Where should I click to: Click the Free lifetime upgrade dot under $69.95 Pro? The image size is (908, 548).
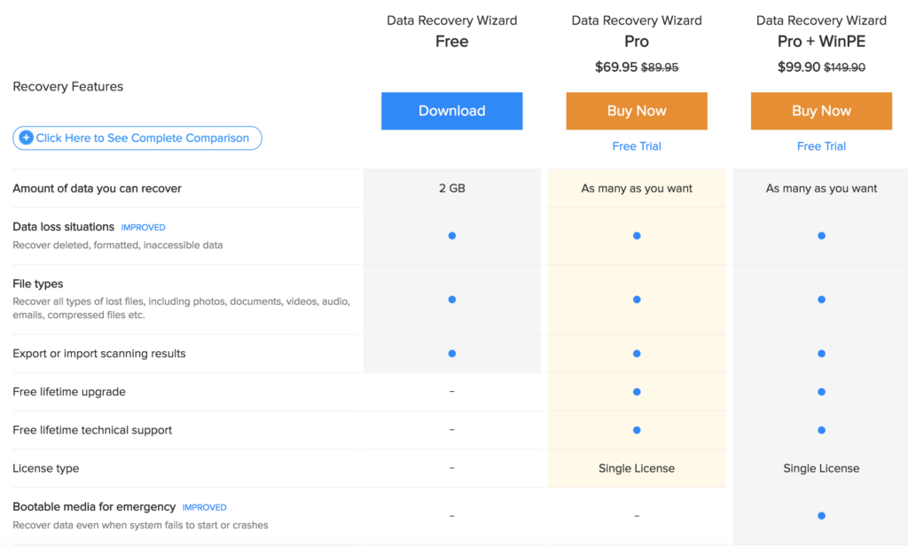tap(637, 392)
